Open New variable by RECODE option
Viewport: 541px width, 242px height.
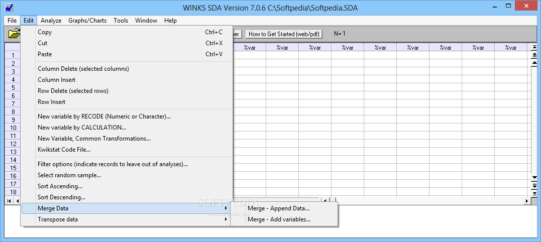[x=127, y=116]
